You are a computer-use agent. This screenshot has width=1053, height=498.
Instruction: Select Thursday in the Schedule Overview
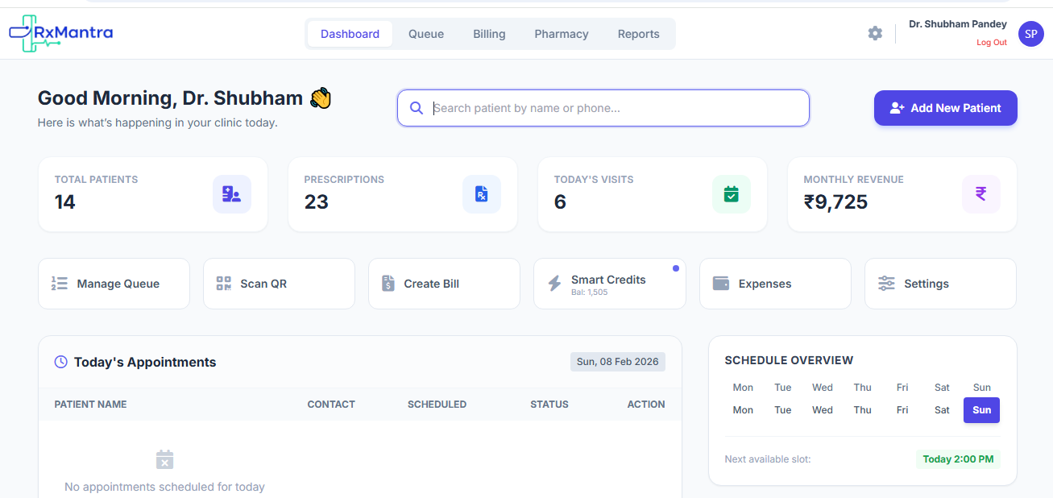click(862, 410)
